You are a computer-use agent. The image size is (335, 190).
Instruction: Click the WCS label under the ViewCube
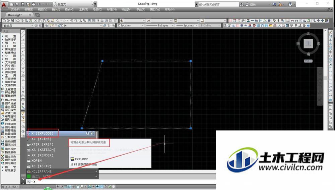click(x=308, y=61)
